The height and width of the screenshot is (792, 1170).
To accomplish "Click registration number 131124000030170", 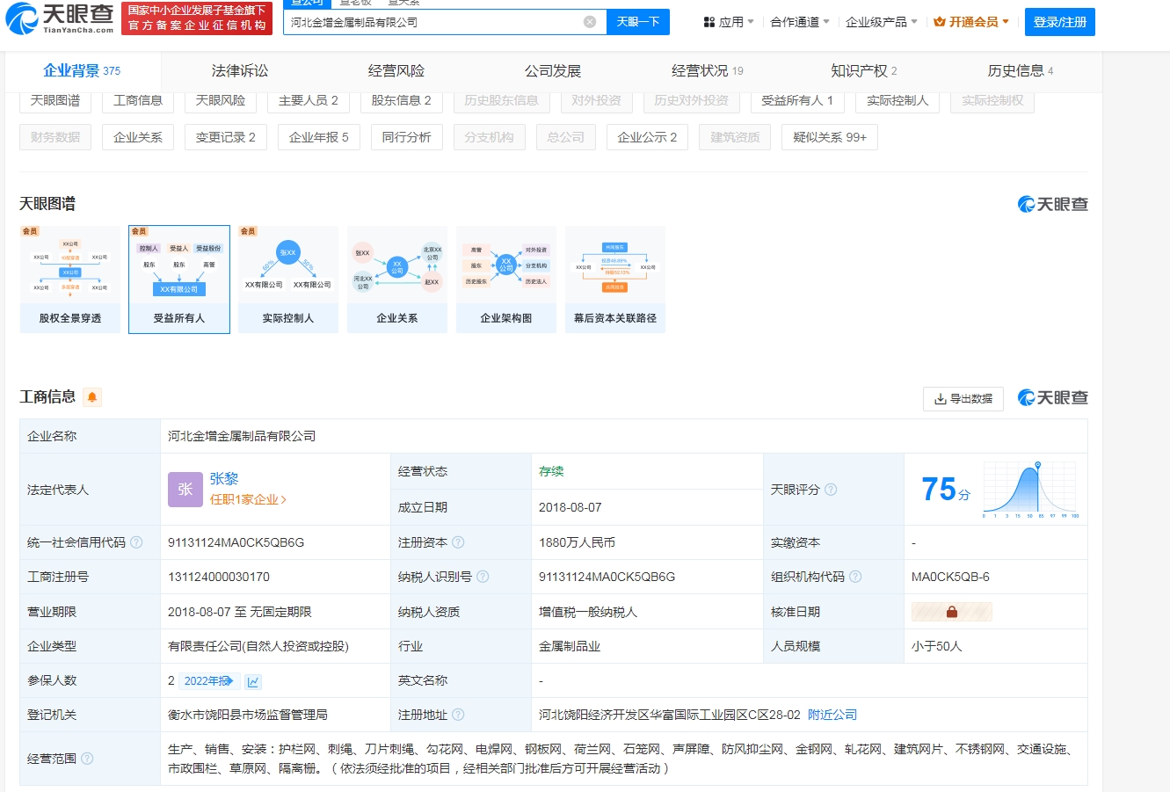I will point(219,577).
